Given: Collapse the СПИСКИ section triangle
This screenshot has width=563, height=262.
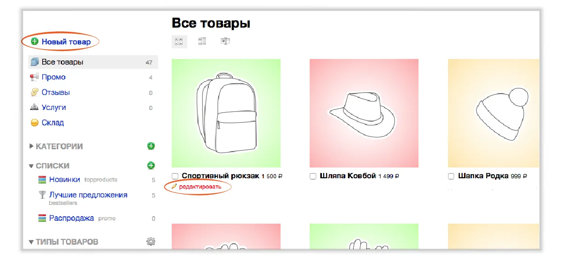Looking at the screenshot, I should (x=31, y=166).
